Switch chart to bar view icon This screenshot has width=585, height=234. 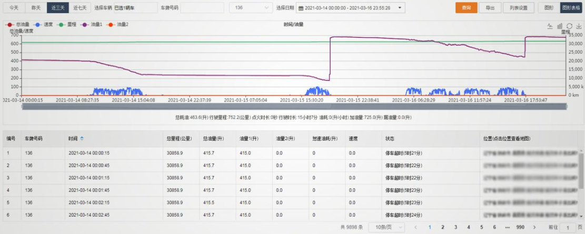[x=560, y=25]
